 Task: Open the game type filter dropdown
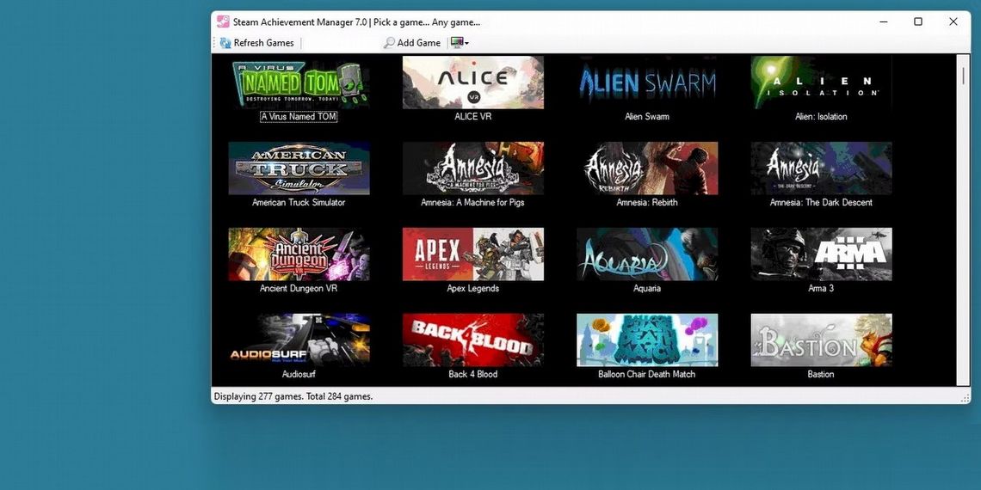(460, 42)
